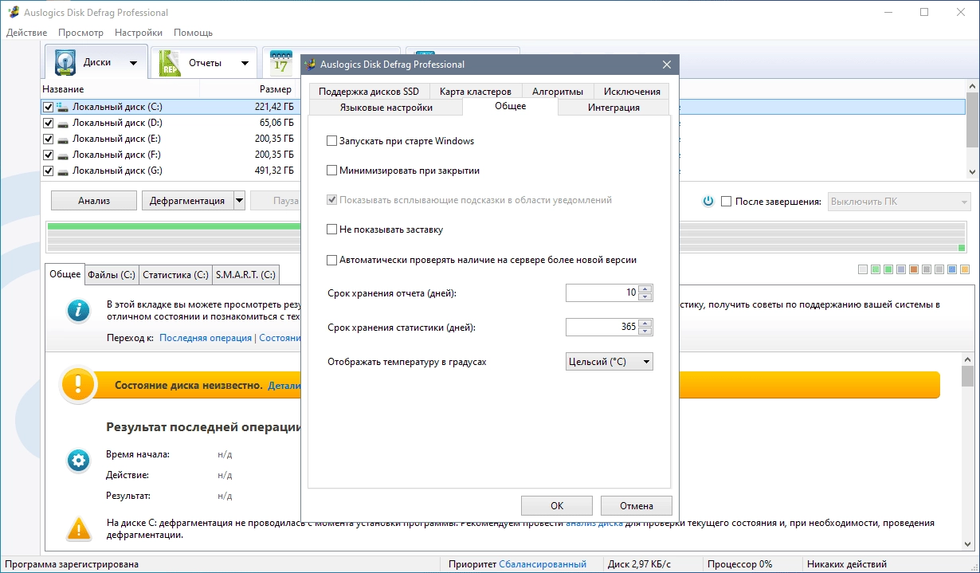Open the Файлы (C:) tab
The height and width of the screenshot is (573, 980).
tap(111, 275)
